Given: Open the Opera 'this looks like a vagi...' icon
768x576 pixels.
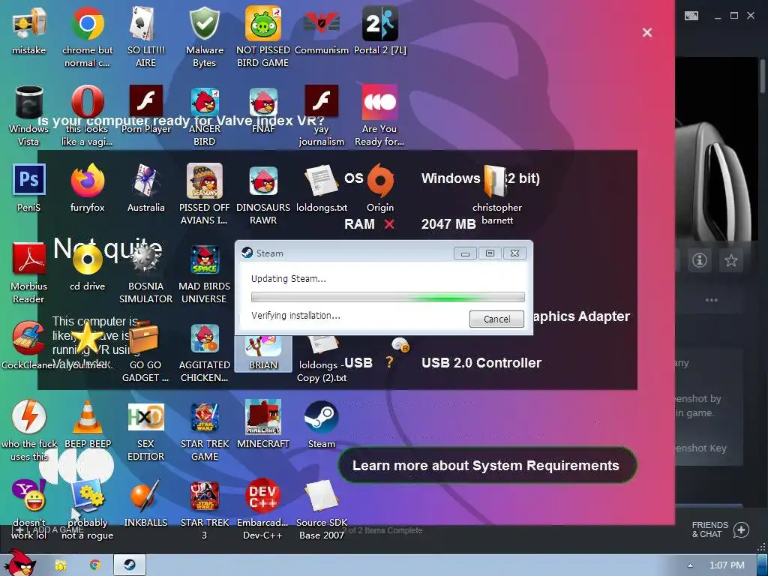Looking at the screenshot, I should point(87,102).
